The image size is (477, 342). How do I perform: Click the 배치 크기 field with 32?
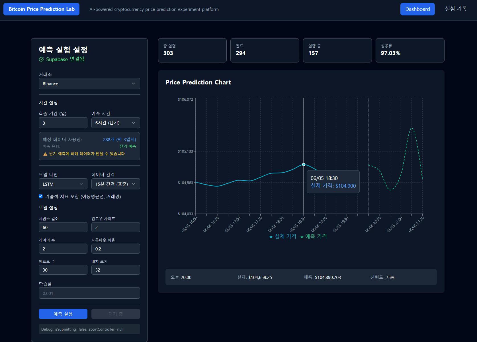click(x=116, y=270)
